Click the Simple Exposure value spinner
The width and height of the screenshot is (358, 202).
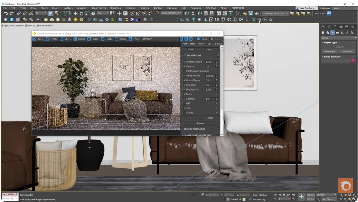click(216, 62)
